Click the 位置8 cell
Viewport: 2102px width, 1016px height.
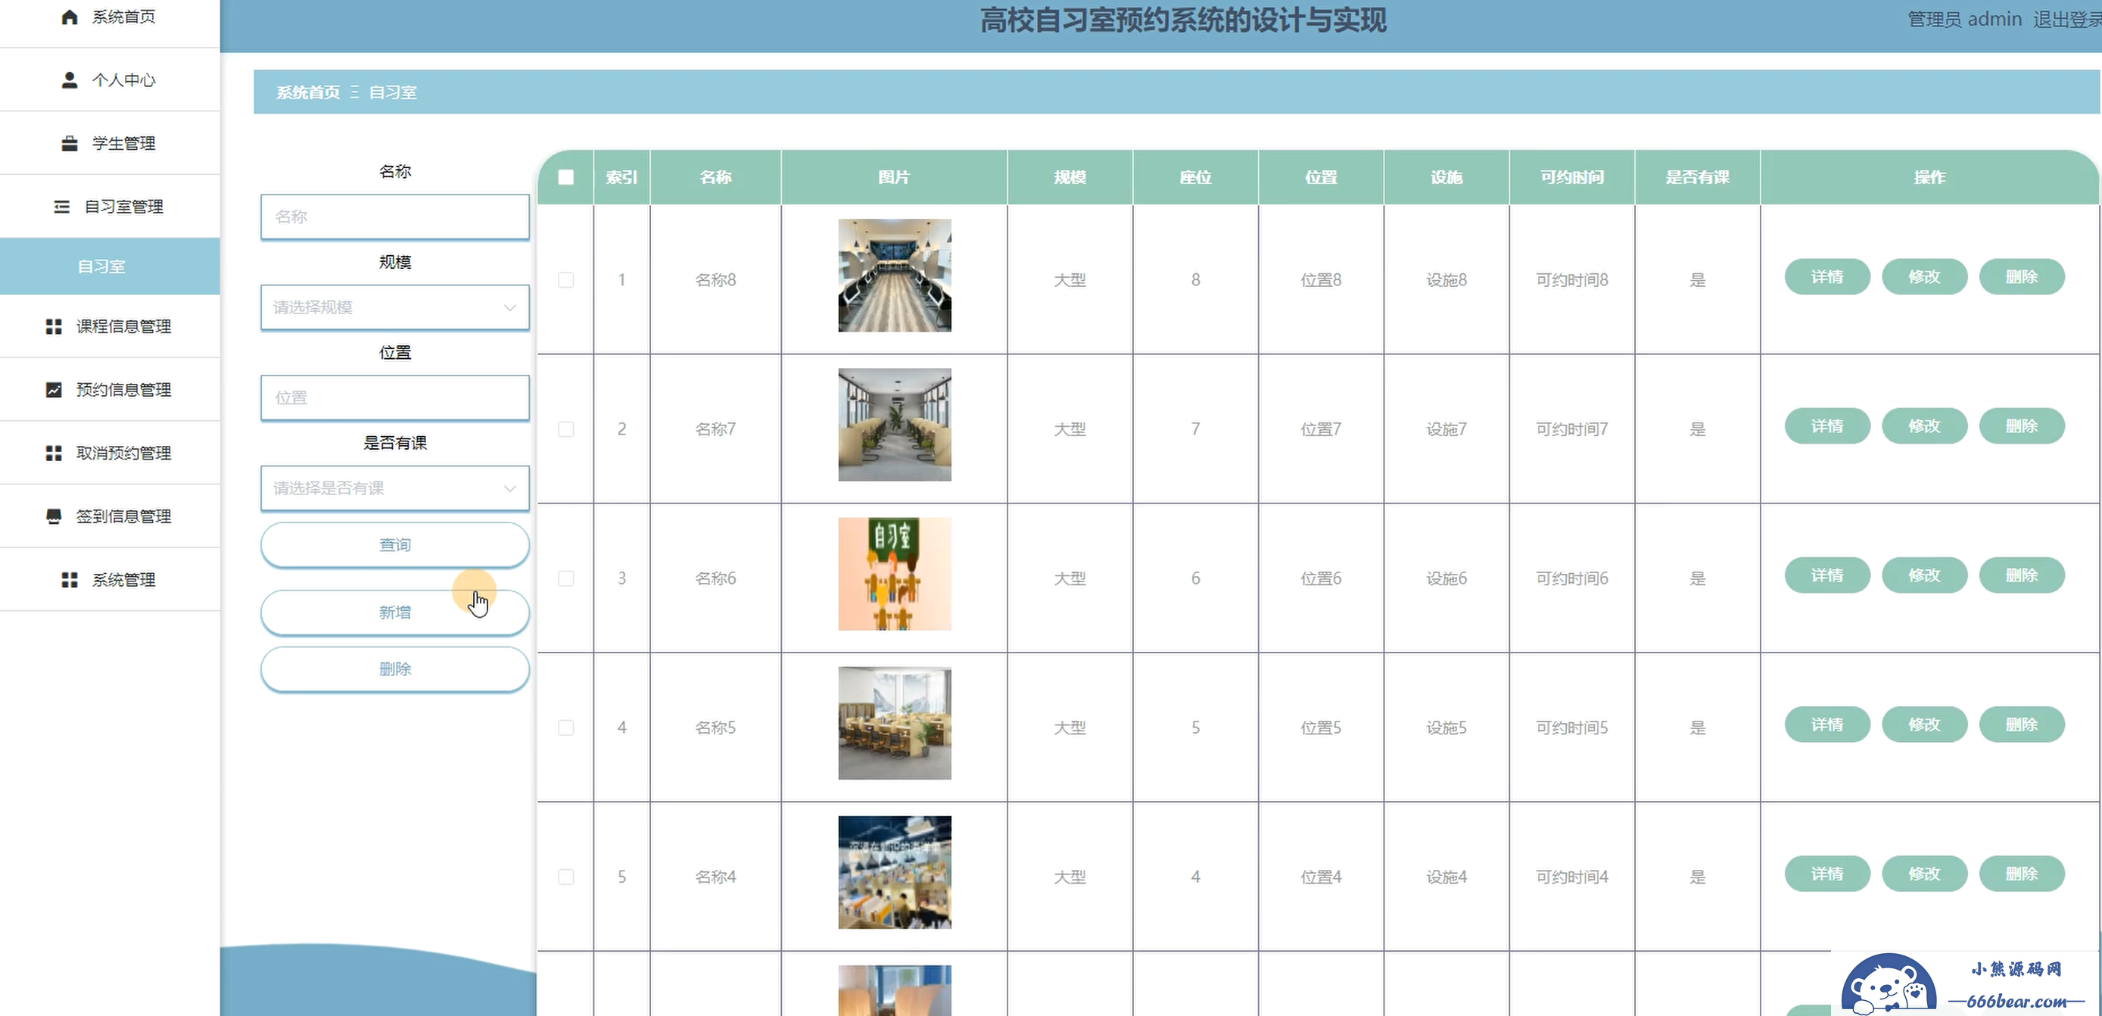1321,280
